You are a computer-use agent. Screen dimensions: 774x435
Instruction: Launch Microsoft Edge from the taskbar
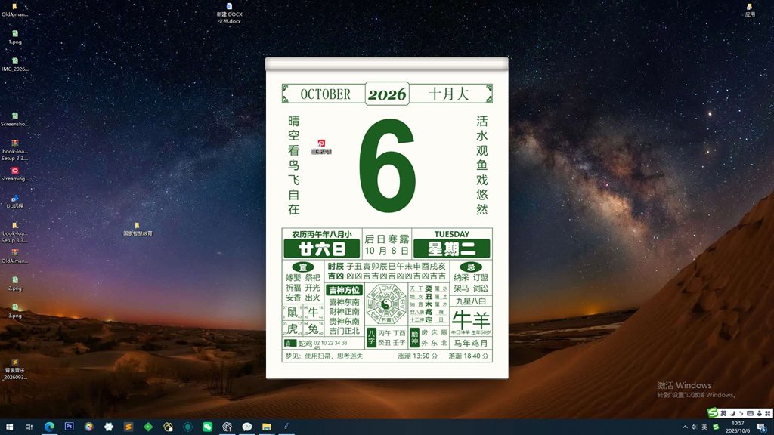(49, 427)
